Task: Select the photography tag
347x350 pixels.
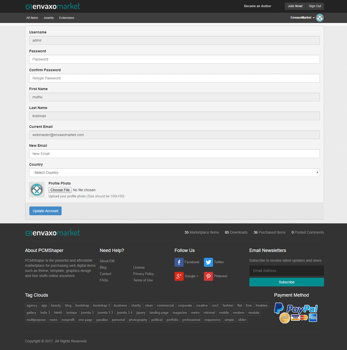Action: (138, 320)
